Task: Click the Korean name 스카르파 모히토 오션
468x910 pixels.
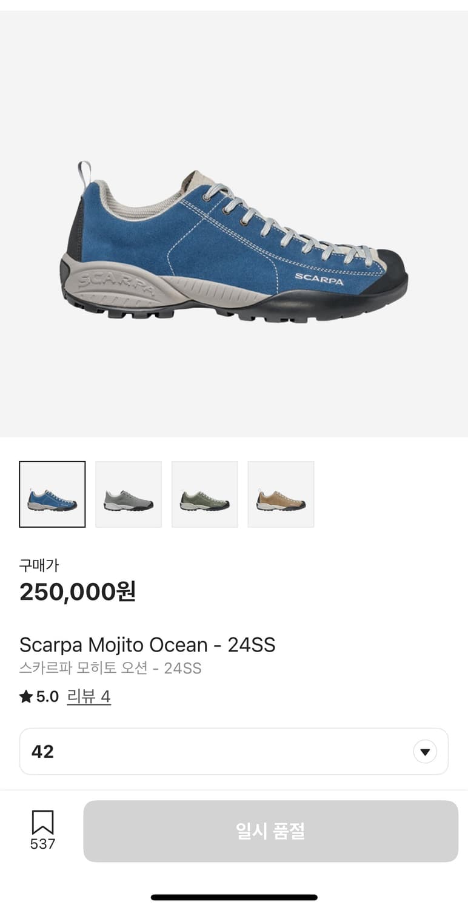Action: [x=84, y=669]
